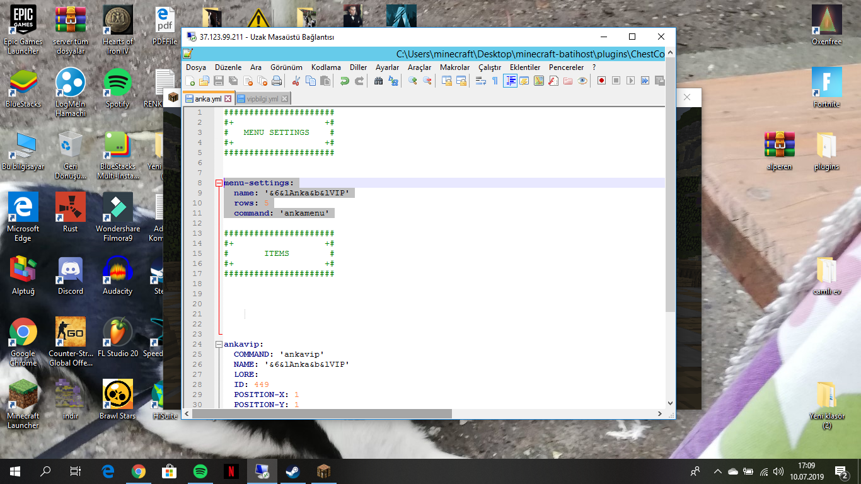Click the "rows: 5" line
Screen dimensions: 861x484
coord(251,203)
